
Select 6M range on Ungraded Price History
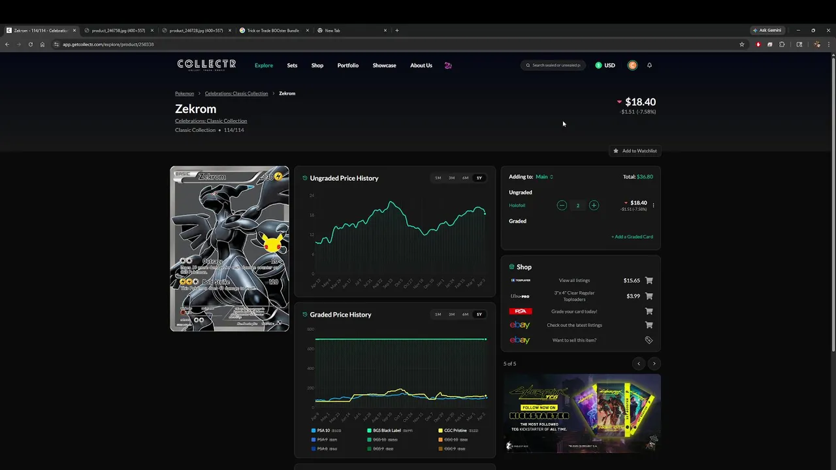pyautogui.click(x=465, y=178)
